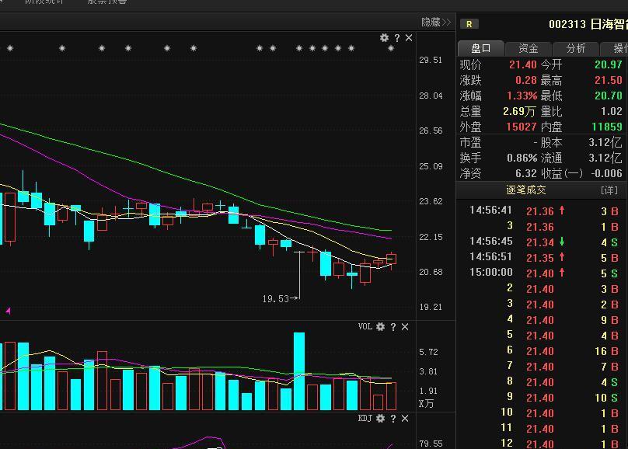Click the X万 volume unit label
Screen dimensions: 628x449
[426, 404]
